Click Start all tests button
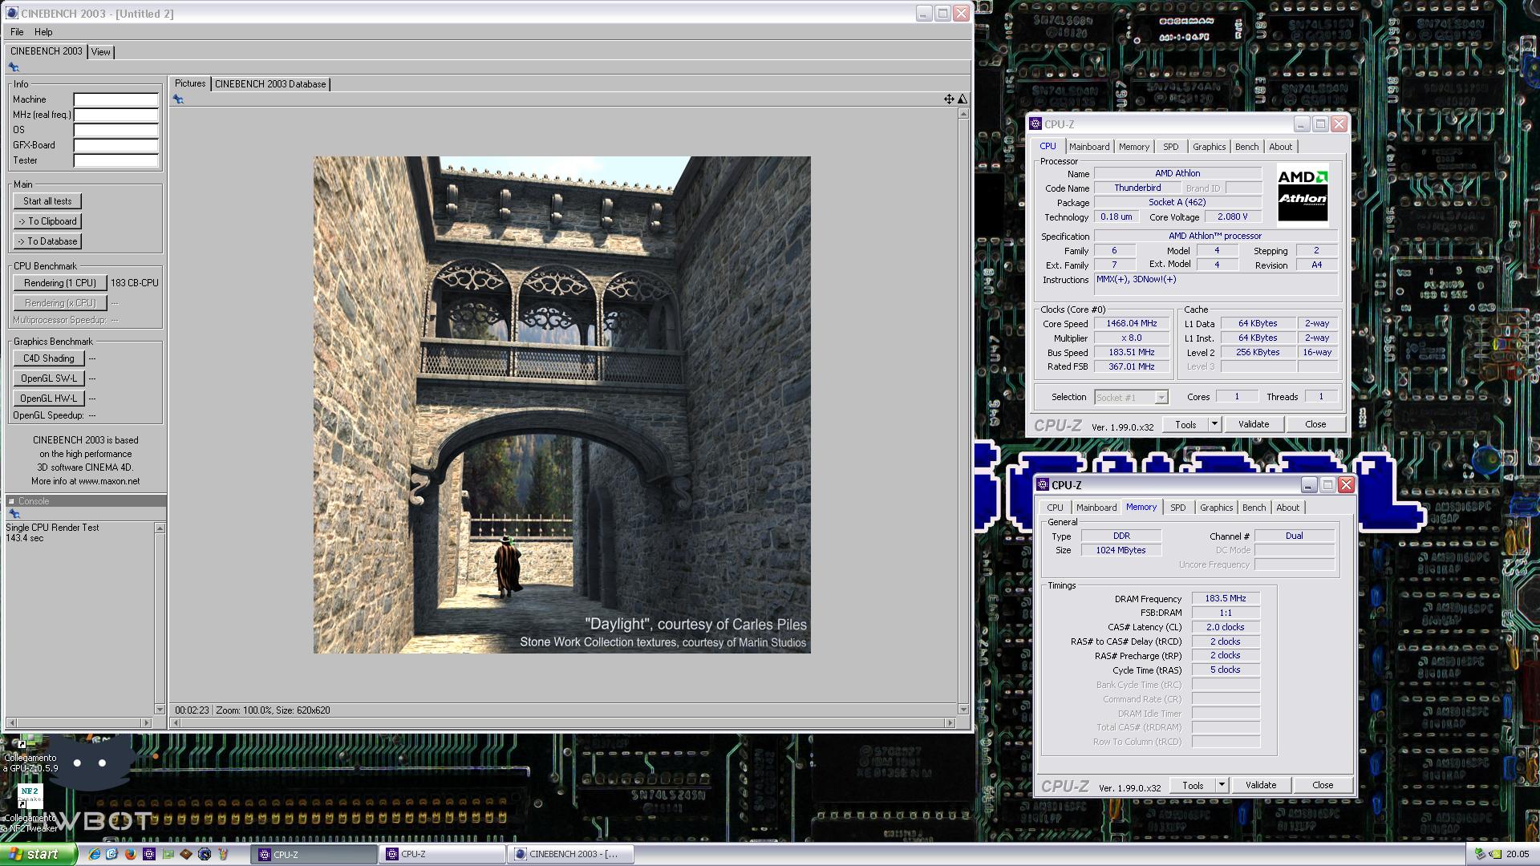Viewport: 1540px width, 866px height. pyautogui.click(x=47, y=201)
